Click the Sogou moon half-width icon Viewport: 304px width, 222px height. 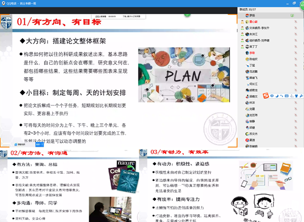pos(277,95)
